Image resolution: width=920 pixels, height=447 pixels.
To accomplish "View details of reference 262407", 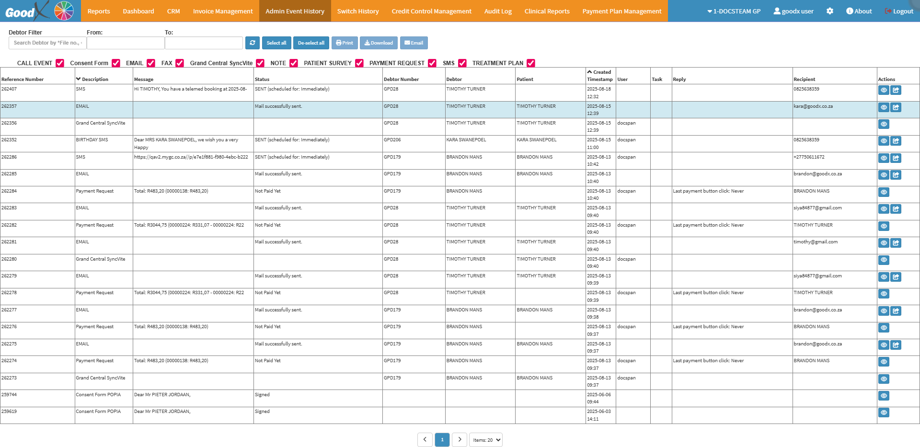I will (884, 90).
